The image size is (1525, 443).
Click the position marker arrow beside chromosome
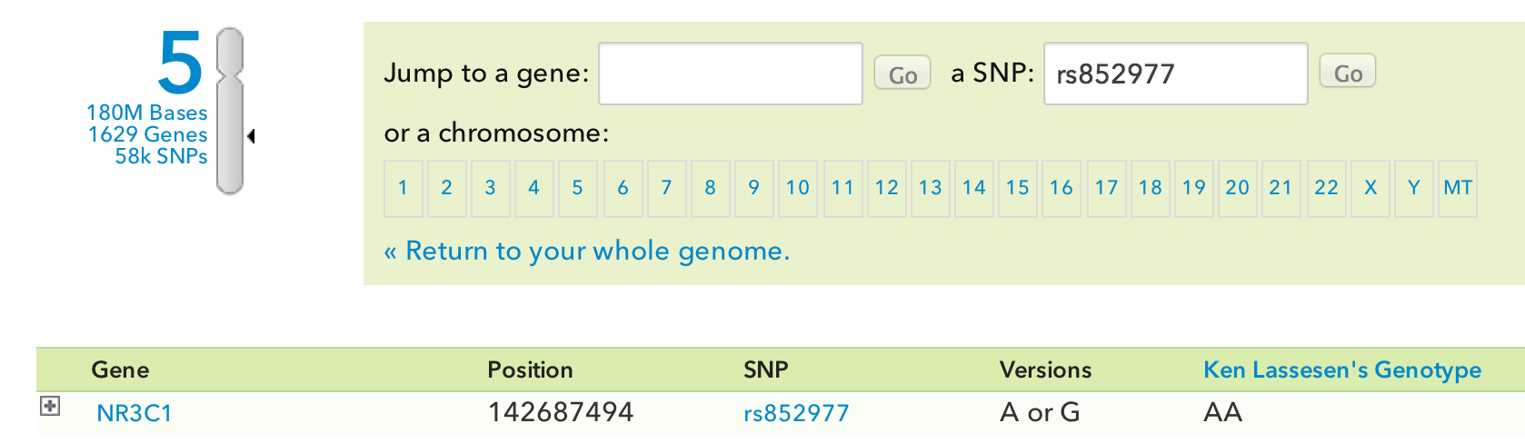[x=251, y=136]
